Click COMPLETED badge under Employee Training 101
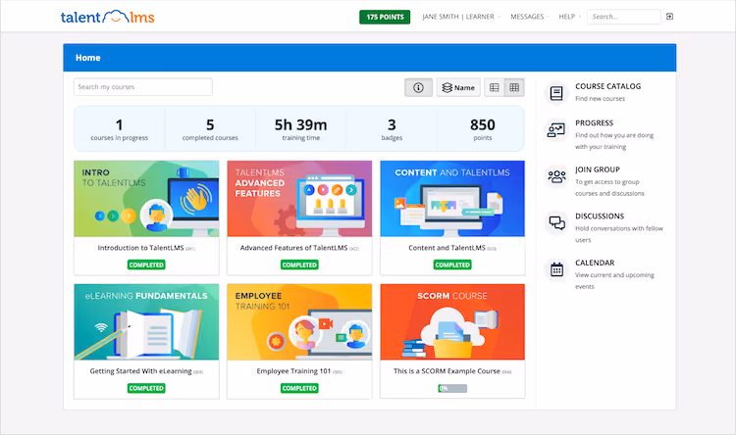 click(299, 388)
